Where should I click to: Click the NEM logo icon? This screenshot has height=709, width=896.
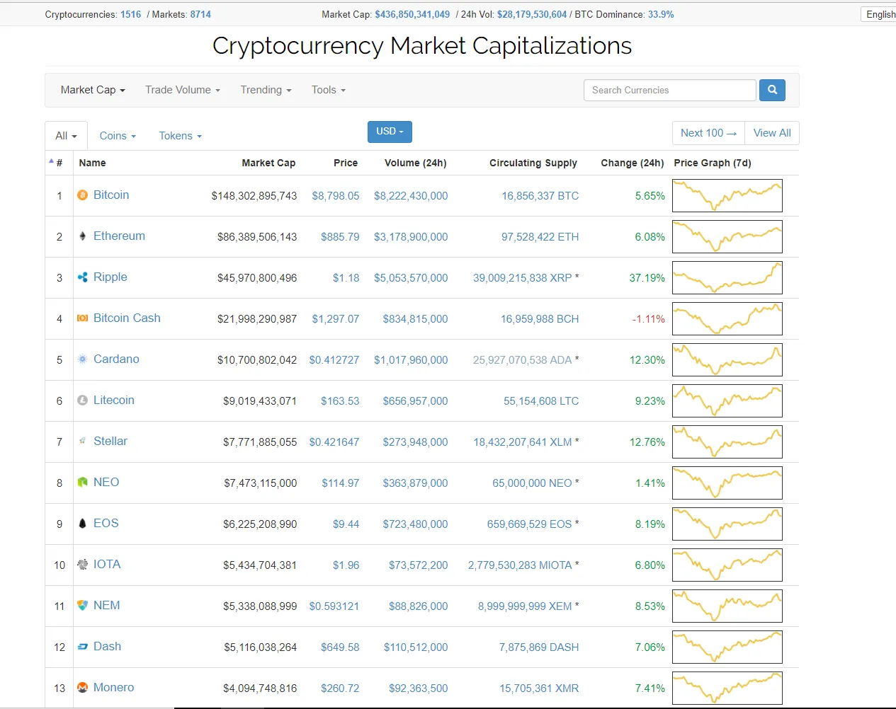coord(82,606)
